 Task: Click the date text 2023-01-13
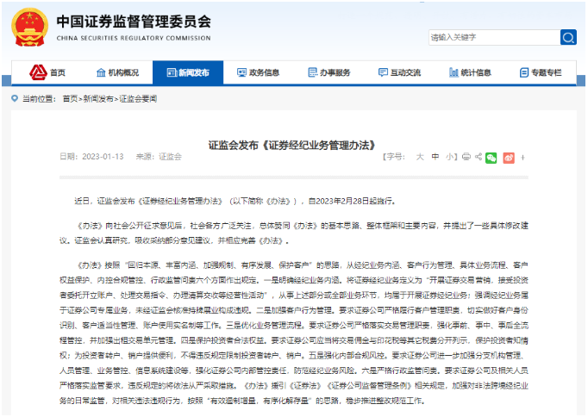point(103,157)
